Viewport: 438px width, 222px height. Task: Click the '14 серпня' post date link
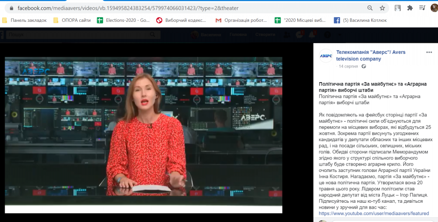[349, 66]
